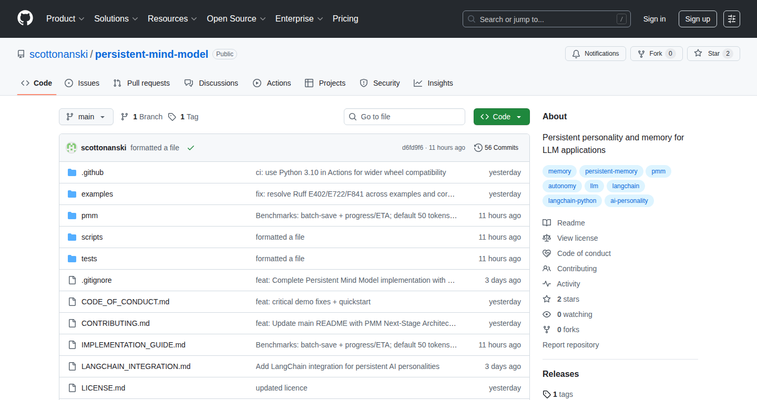Image resolution: width=757 pixels, height=400 pixels.
Task: Switch to the Security tab
Action: click(380, 83)
